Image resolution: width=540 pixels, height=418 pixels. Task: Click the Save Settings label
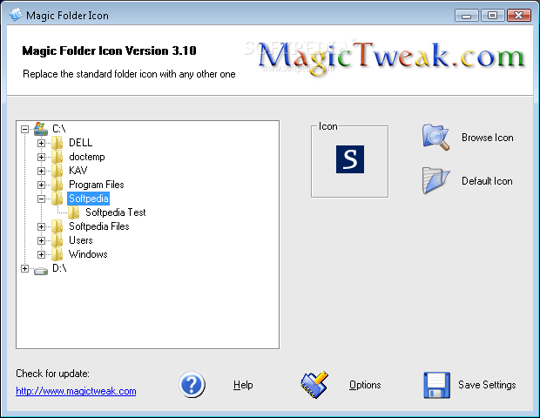[x=487, y=385]
